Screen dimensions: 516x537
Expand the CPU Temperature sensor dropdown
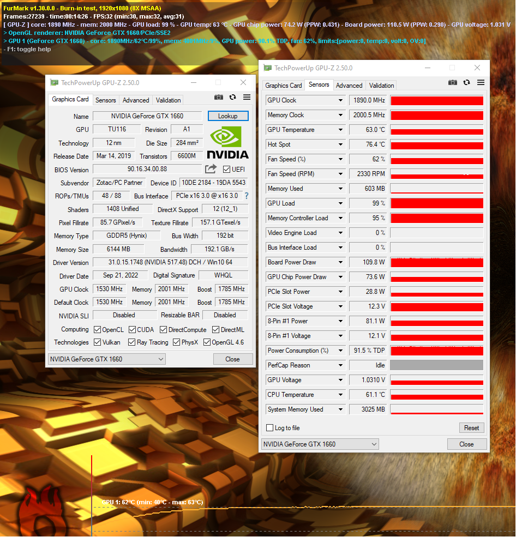[x=340, y=395]
